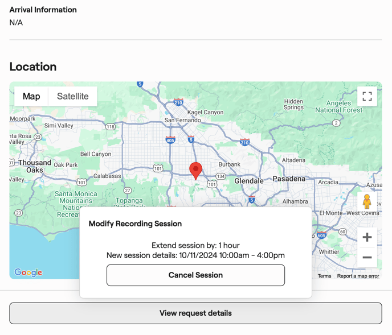Image resolution: width=392 pixels, height=335 pixels.
Task: Click the 134 highway shield near Glendale
Action: [x=220, y=176]
